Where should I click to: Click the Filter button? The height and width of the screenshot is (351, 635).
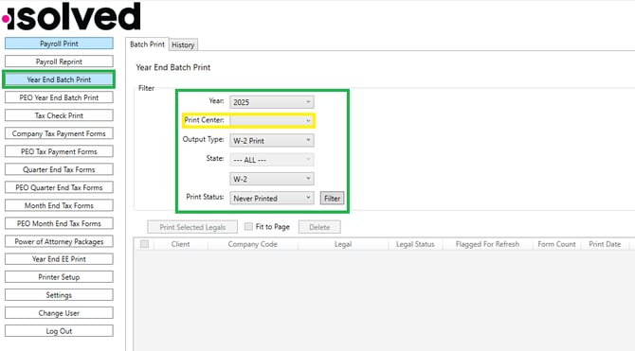[x=332, y=198]
